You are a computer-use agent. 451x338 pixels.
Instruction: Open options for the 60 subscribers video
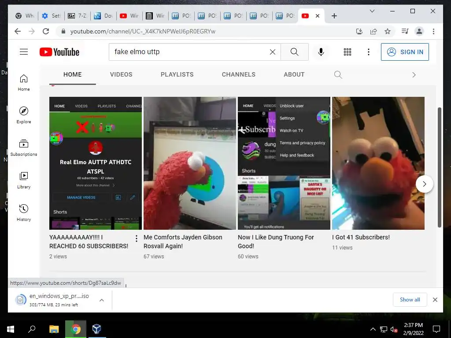(137, 238)
